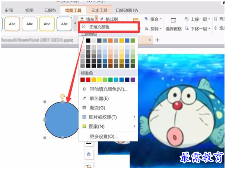Click the eyedropper icon for 取色器

point(84,98)
